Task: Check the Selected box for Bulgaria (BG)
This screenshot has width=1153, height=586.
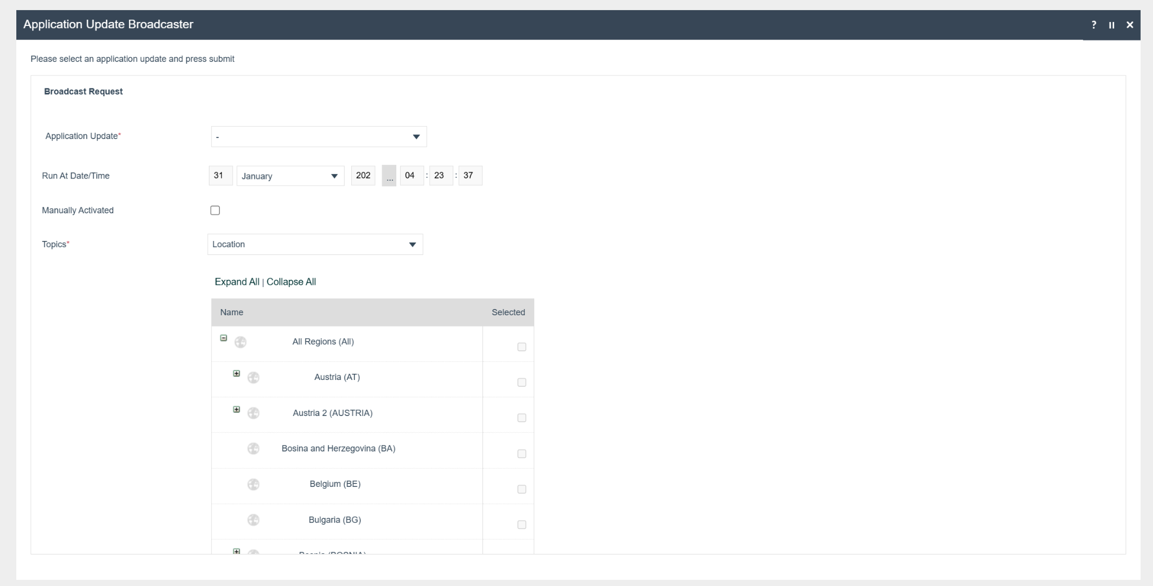Action: point(521,525)
